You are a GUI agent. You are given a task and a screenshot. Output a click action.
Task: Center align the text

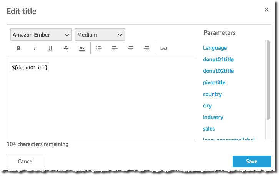[131, 48]
